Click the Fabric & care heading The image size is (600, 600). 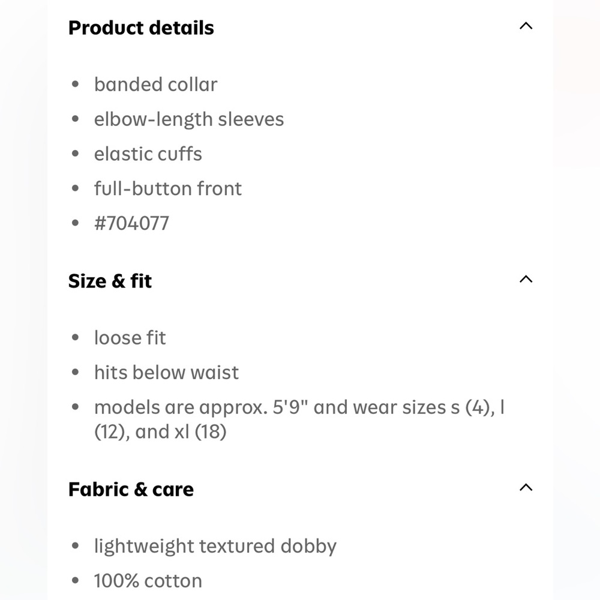[x=131, y=490]
